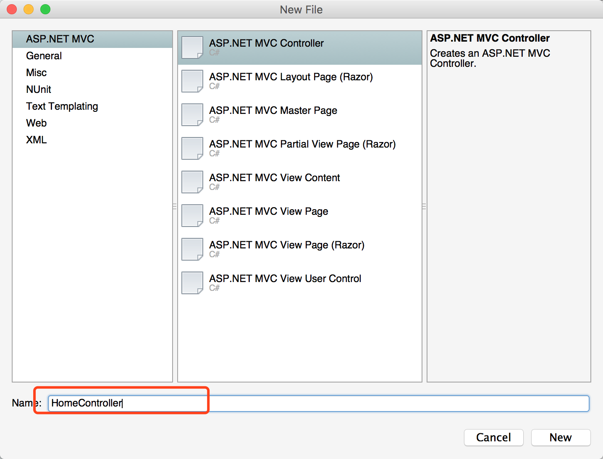Select ASP.NET MVC Controller template text
The width and height of the screenshot is (603, 459).
click(266, 43)
